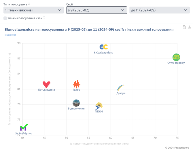Open the vote types dropdown 'Тільки важливі'
The width and height of the screenshot is (193, 153).
coord(33,10)
